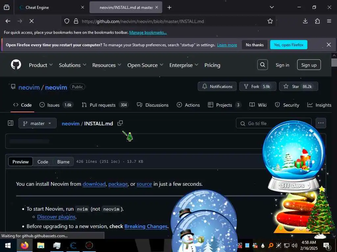Viewport: 337px width, 252px height.
Task: Open the Projects tab
Action: [224, 105]
